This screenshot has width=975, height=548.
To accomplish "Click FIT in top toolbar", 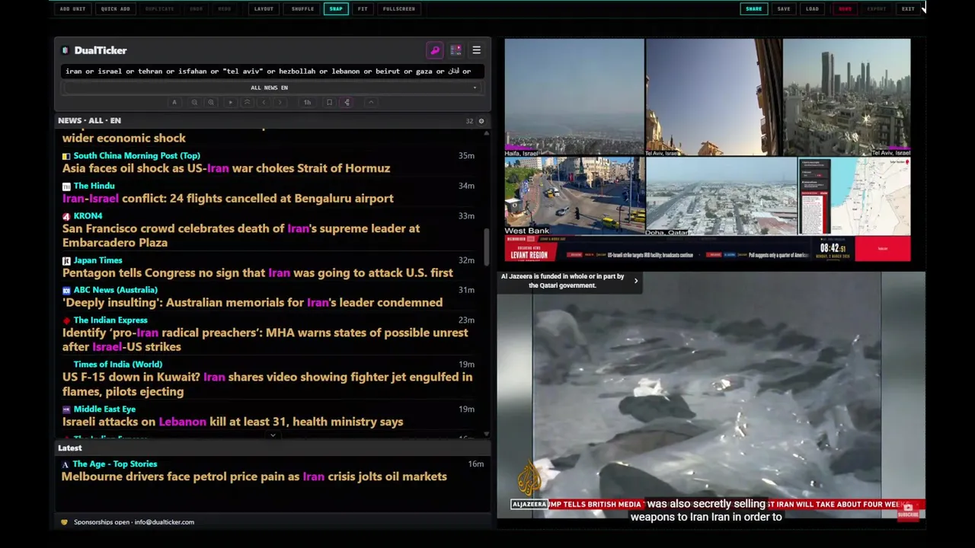I will pos(363,9).
